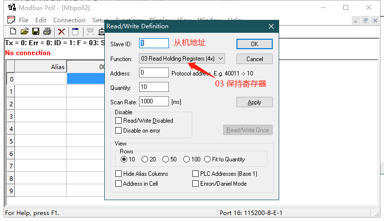Viewport: 384px width, 221px height.
Task: Click row header 4 in the table
Action: coord(11,129)
